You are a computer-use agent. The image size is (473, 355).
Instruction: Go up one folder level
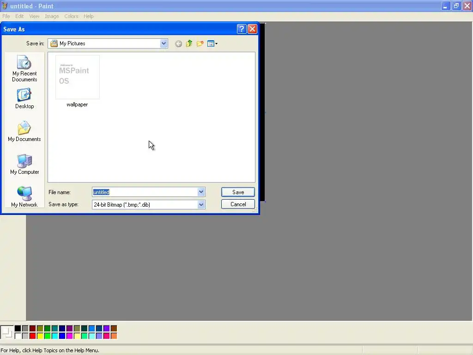[189, 44]
